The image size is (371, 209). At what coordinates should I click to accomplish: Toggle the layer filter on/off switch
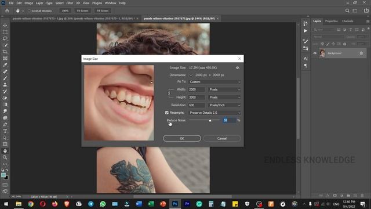tap(369, 29)
